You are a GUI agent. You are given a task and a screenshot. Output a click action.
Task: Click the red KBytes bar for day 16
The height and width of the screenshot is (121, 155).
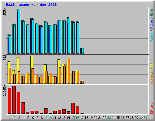(77, 110)
